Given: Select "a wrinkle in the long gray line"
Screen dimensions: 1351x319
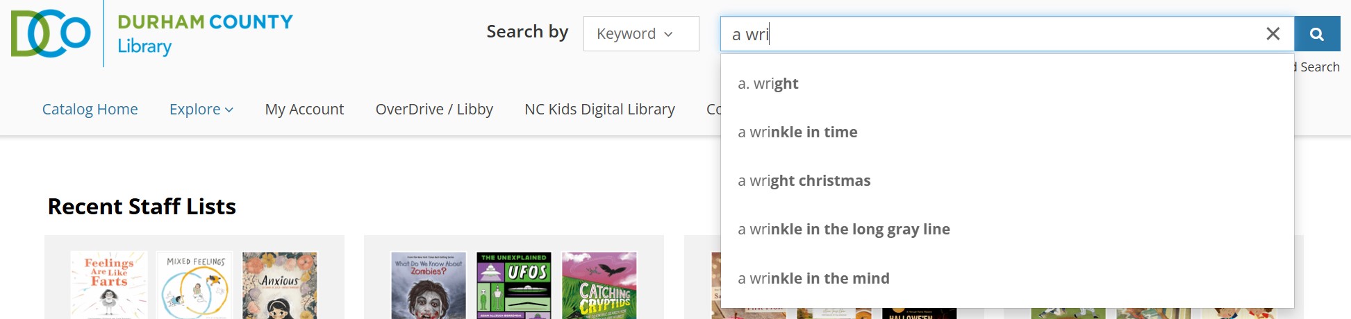Looking at the screenshot, I should [844, 230].
